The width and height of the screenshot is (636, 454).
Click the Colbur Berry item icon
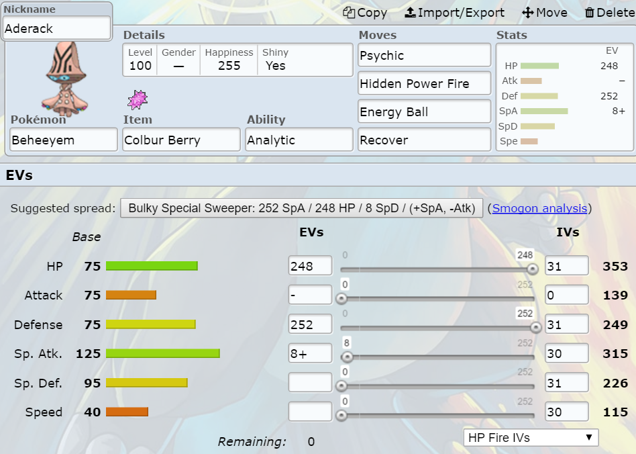pyautogui.click(x=137, y=99)
